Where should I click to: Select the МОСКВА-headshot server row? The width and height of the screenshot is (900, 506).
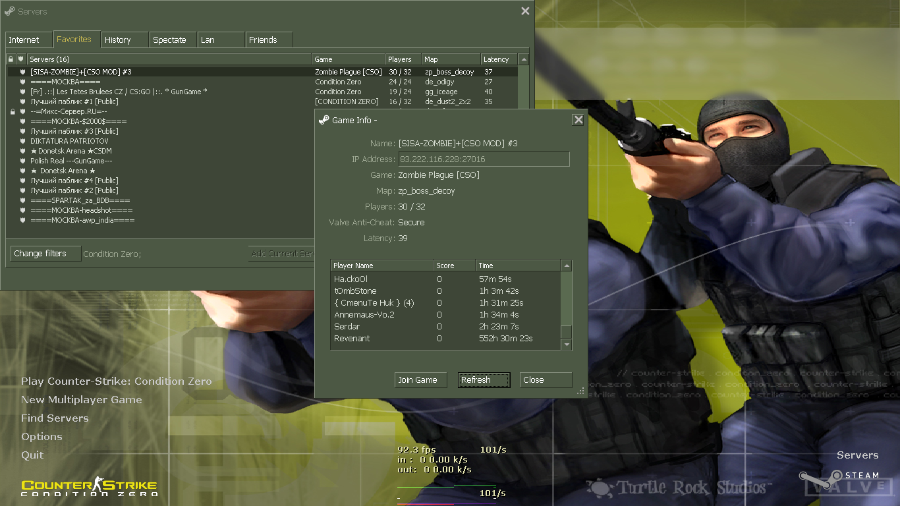point(82,210)
